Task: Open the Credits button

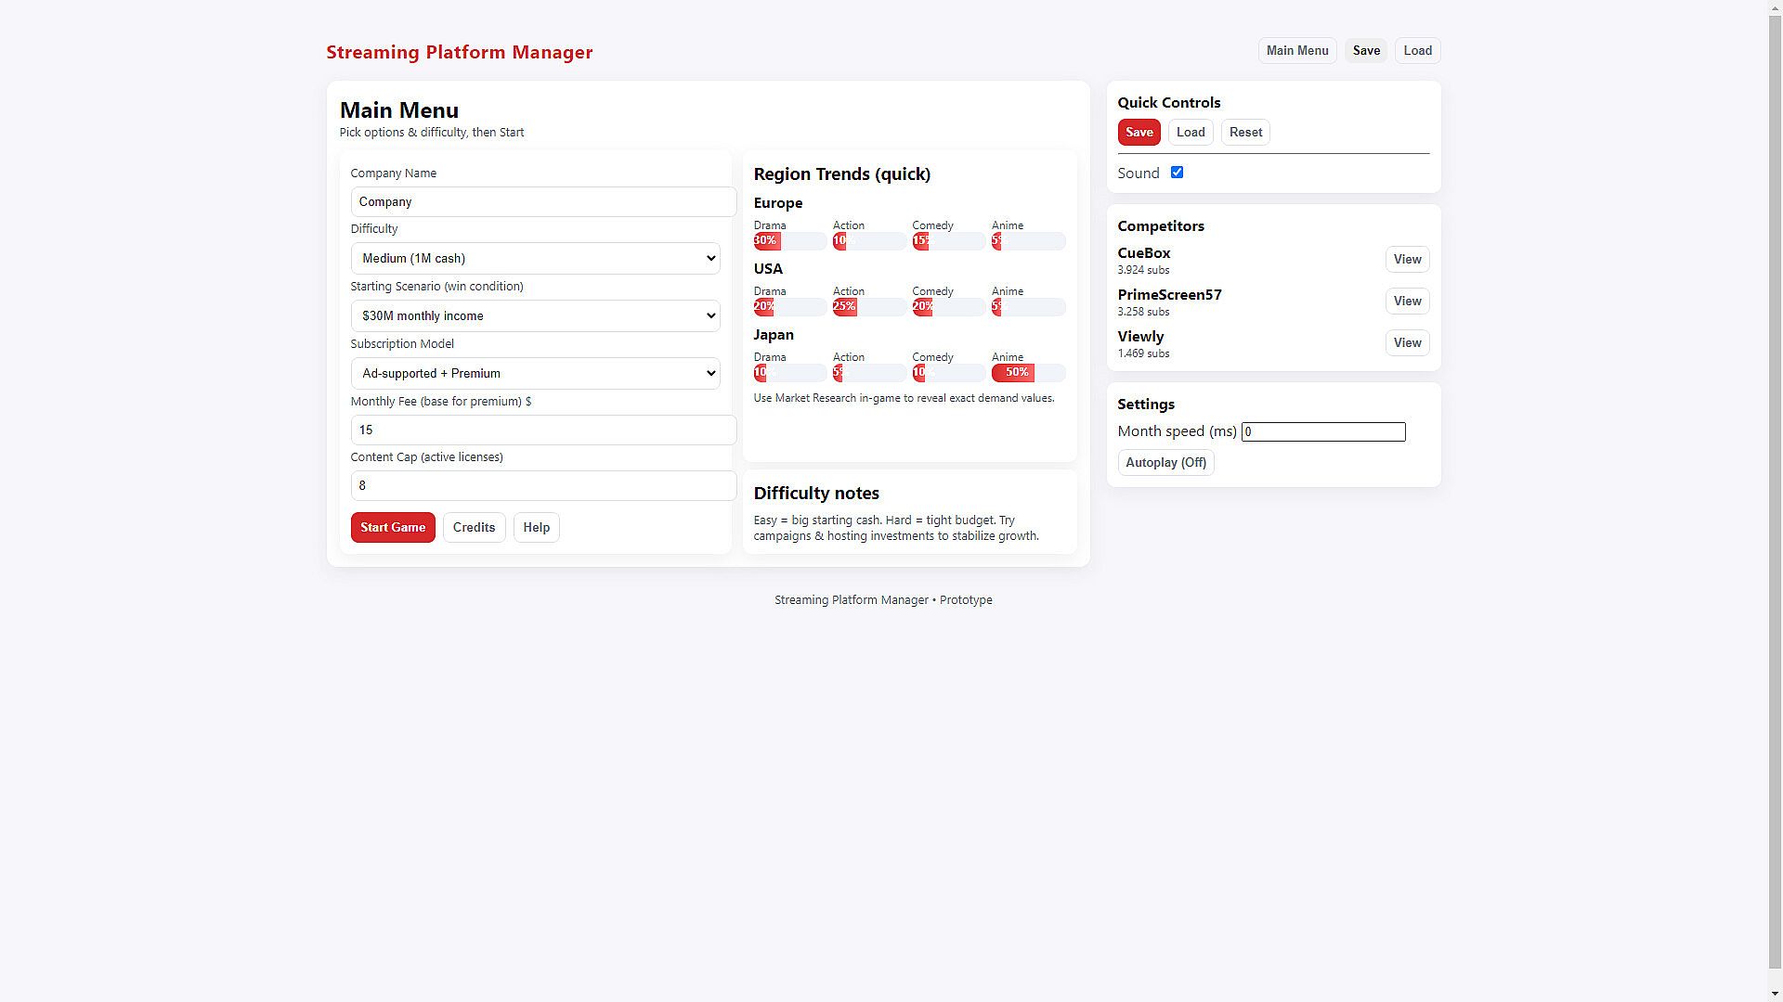Action: 474,528
